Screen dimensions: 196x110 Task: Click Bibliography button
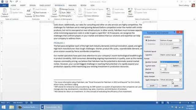tap(66, 16)
